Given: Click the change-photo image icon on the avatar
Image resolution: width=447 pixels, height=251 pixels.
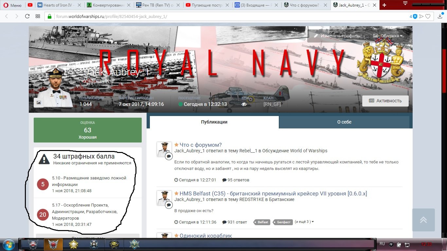Looking at the screenshot, I should (x=39, y=102).
